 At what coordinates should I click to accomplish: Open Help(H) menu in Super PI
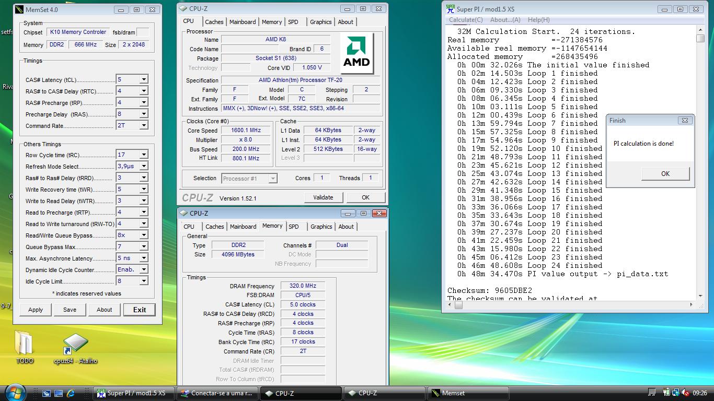[538, 20]
